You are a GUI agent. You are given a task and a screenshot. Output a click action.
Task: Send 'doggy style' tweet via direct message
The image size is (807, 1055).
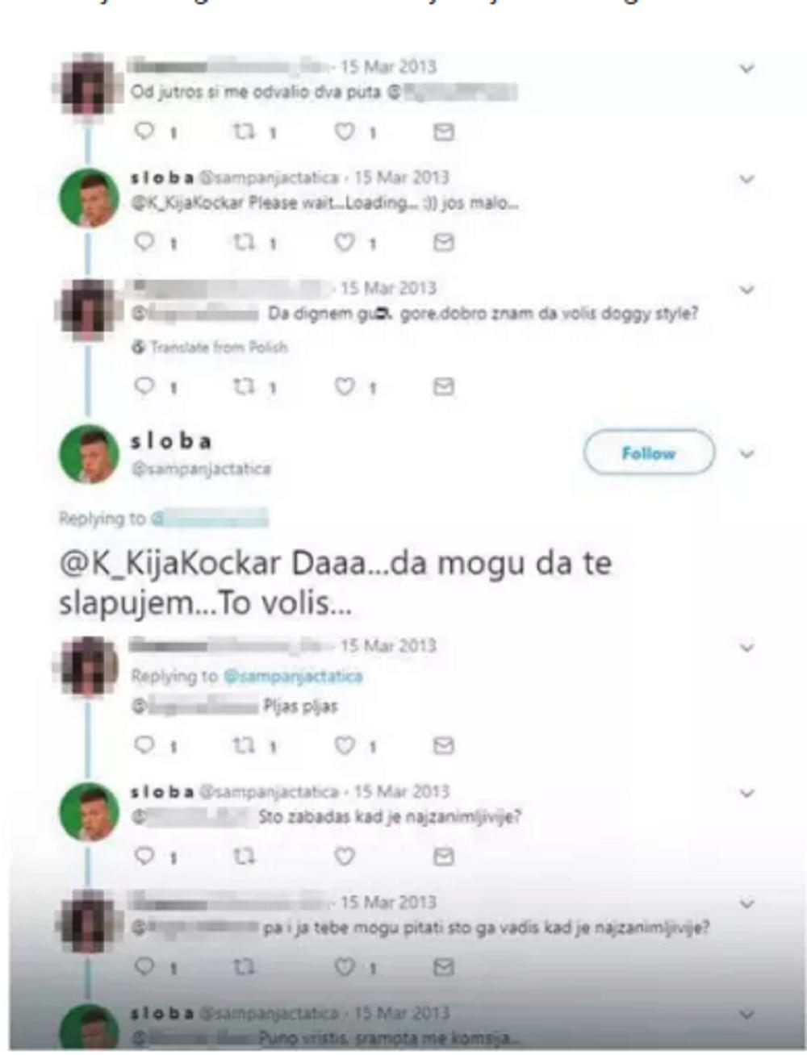(x=443, y=387)
